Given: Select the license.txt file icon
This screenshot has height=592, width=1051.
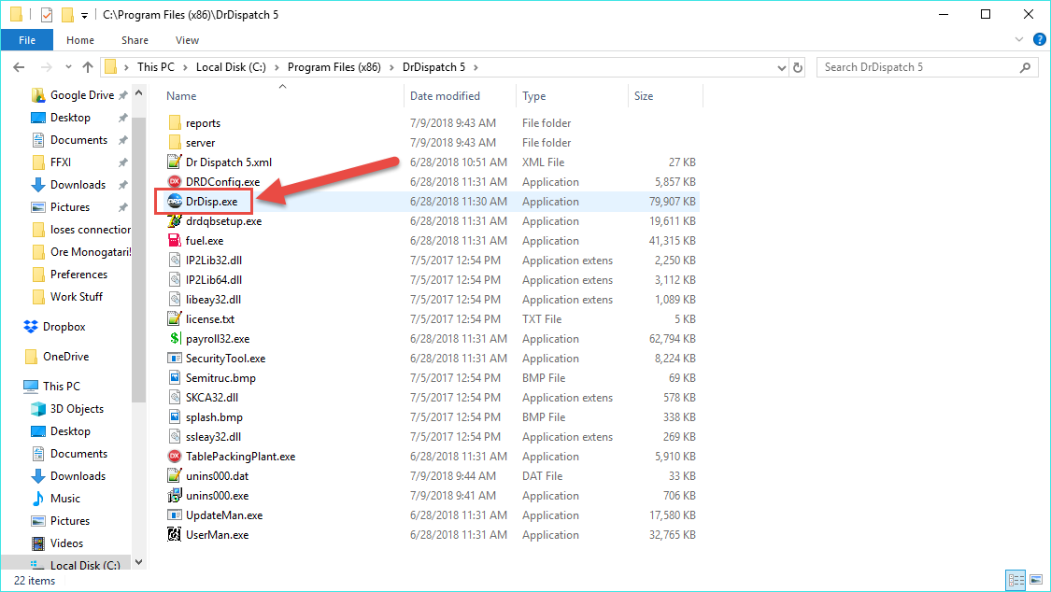Looking at the screenshot, I should click(x=175, y=318).
